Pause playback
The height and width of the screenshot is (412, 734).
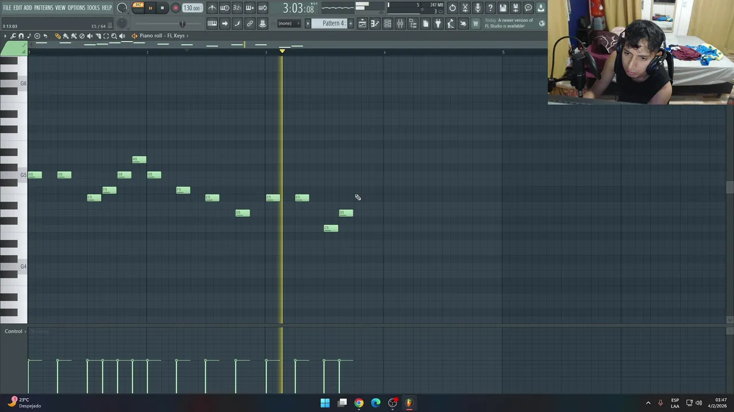(150, 8)
